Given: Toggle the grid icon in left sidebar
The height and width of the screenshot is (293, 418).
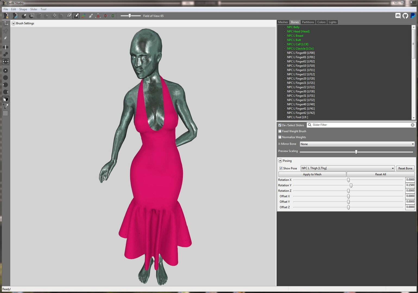Looking at the screenshot, I should coord(5,113).
